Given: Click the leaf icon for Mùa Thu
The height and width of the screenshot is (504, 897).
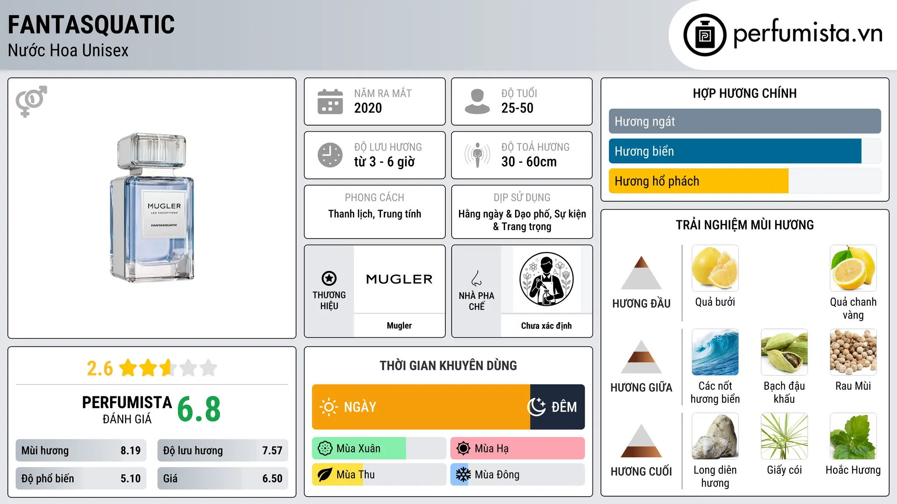Looking at the screenshot, I should [325, 475].
